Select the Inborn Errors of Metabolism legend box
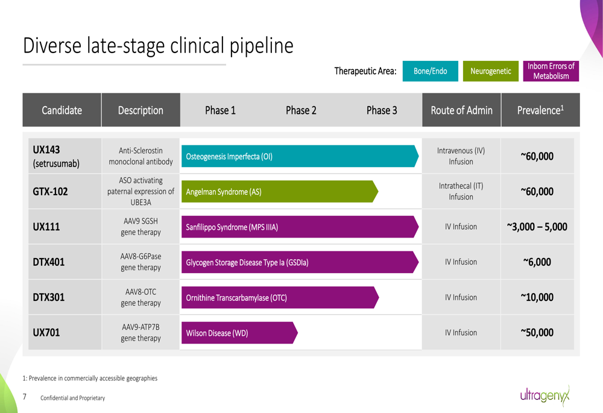Screen dimensions: 603x413 pyautogui.click(x=551, y=71)
